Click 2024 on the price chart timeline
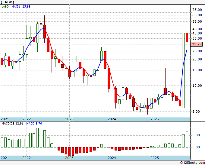The width and height of the screenshot is (205, 165). pos(112,119)
